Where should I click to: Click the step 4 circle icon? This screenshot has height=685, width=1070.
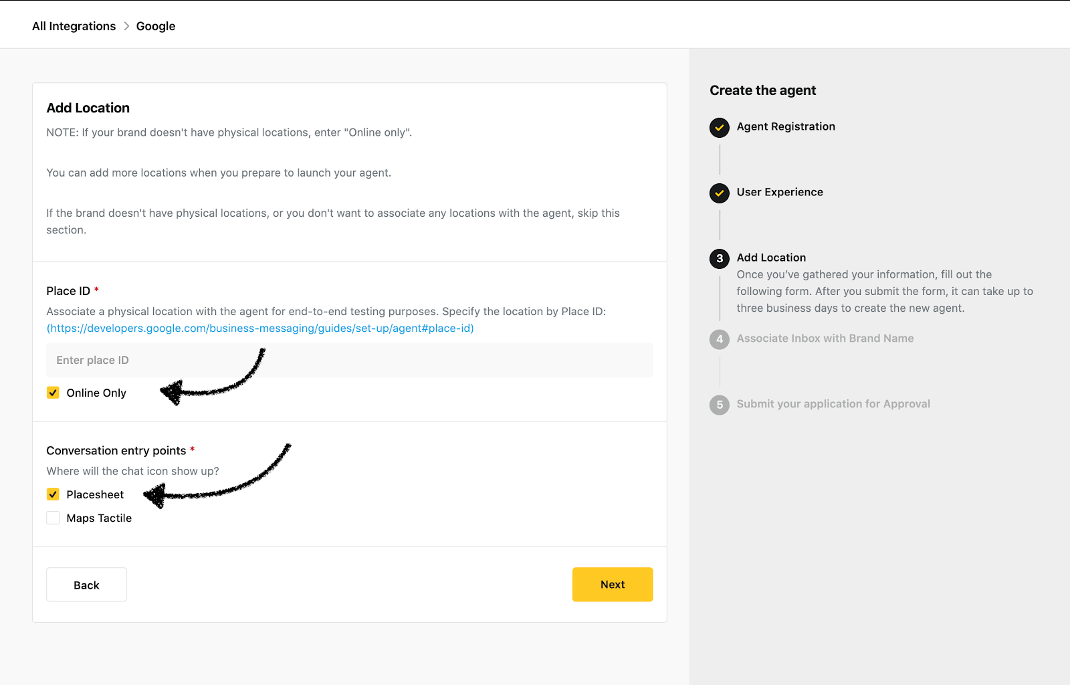[720, 339]
